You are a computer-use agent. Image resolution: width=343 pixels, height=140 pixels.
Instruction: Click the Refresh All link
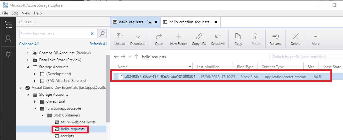coord(98,44)
